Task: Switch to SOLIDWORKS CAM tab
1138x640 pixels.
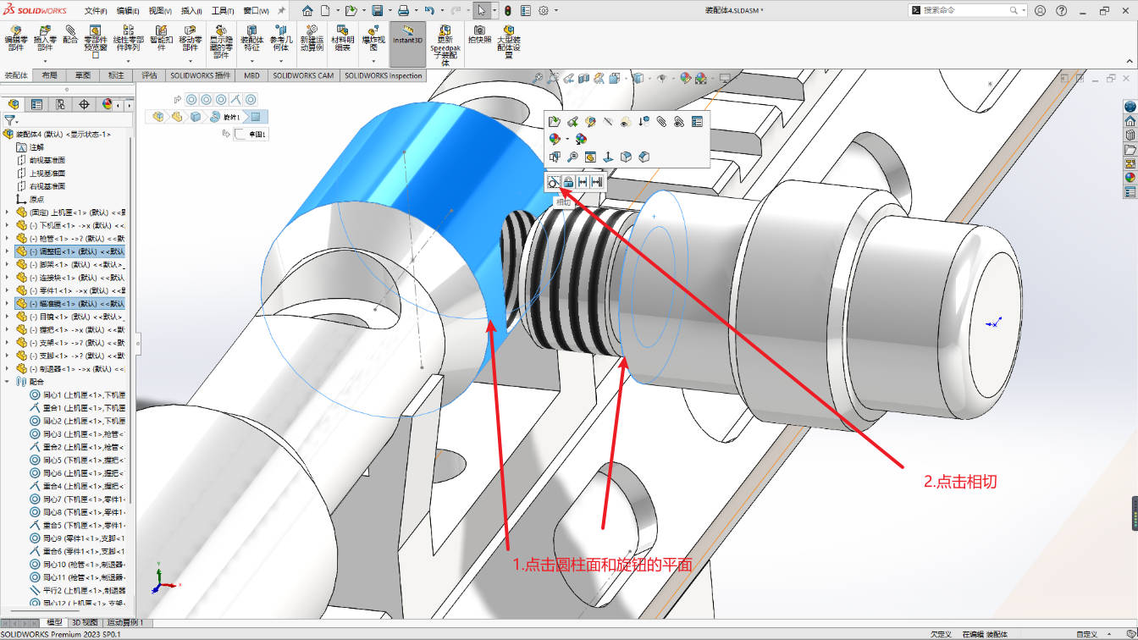Action: (302, 75)
